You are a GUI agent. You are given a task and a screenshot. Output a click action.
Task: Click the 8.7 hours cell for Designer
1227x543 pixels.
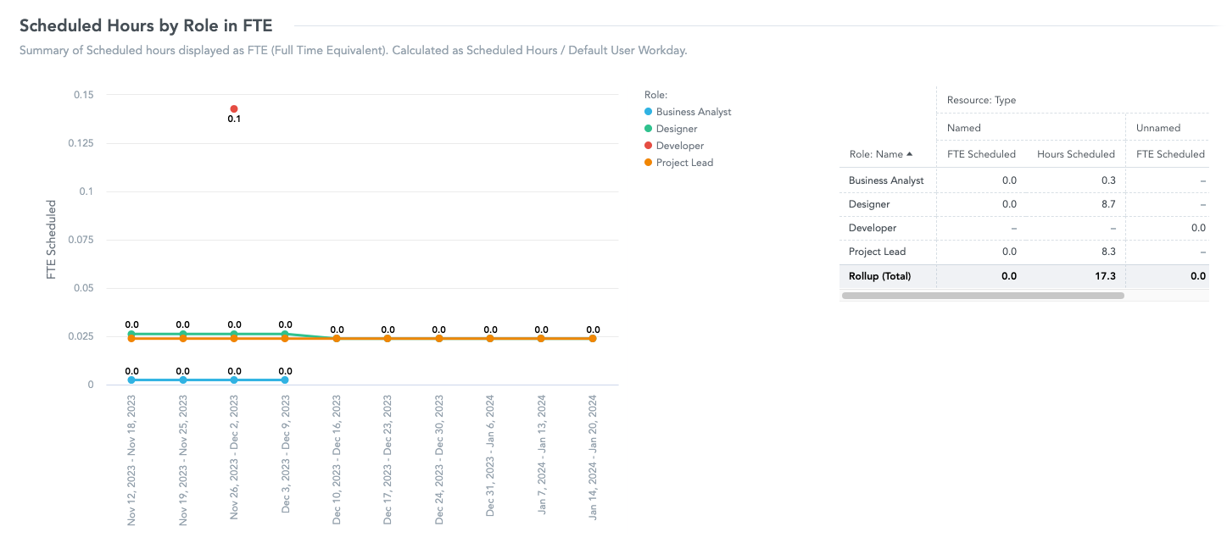pos(1107,204)
